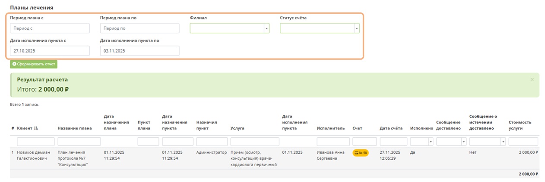Select the Новиков Демиан Галактионович row
This screenshot has height=182, width=545.
click(x=274, y=158)
